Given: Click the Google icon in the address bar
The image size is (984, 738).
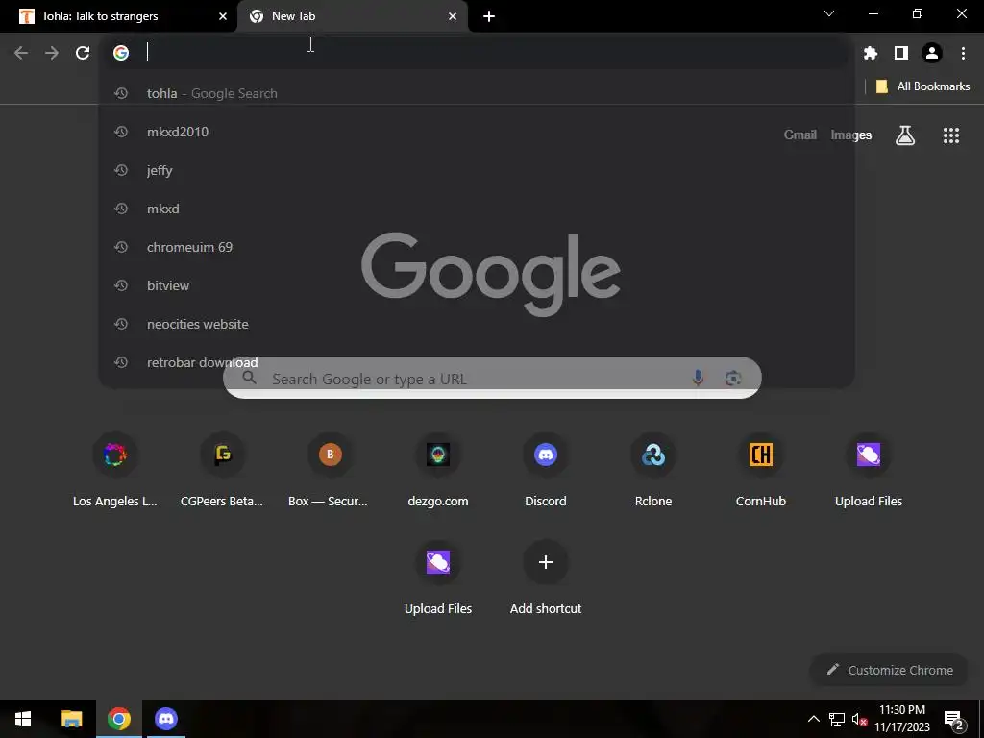Looking at the screenshot, I should pos(121,53).
